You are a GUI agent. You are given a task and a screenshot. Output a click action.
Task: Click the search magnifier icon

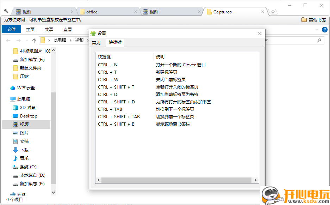pyautogui.click(x=319, y=40)
